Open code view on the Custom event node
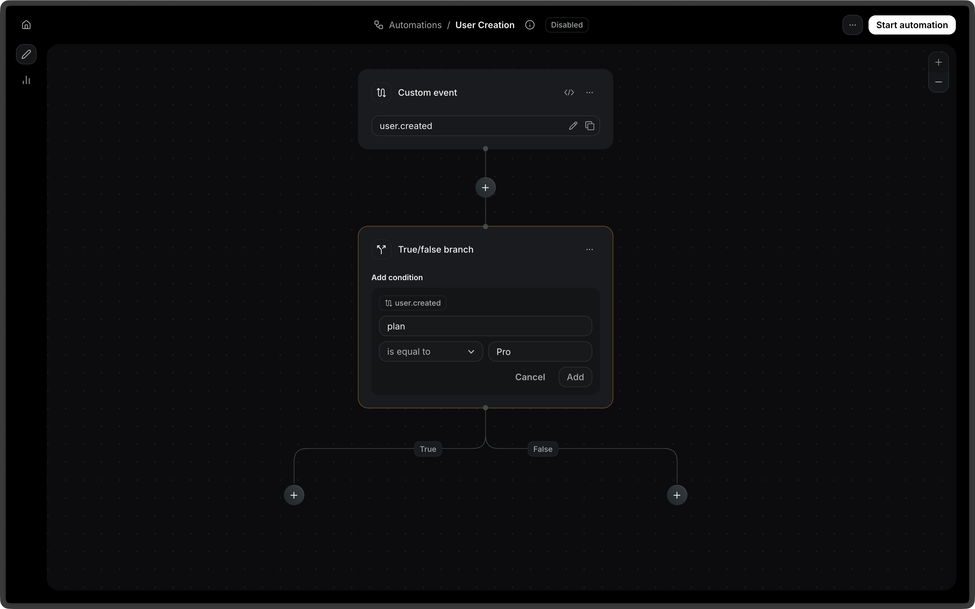 569,92
